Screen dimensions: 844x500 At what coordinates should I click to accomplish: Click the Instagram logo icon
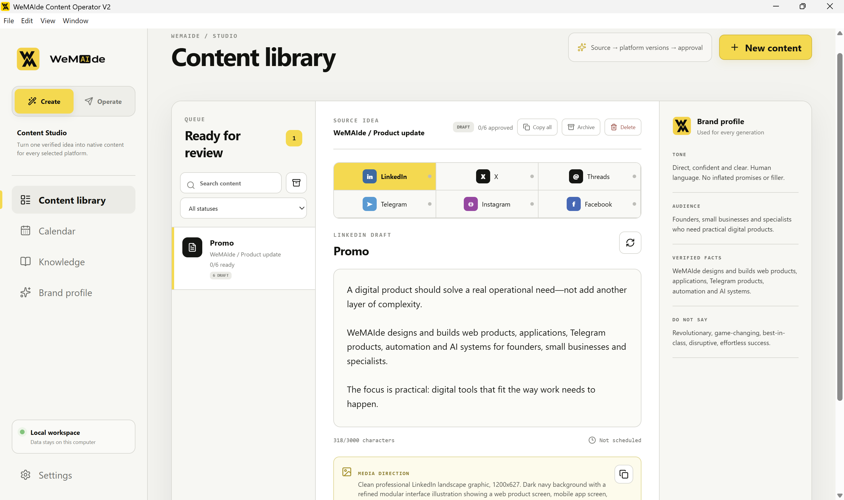[471, 204]
